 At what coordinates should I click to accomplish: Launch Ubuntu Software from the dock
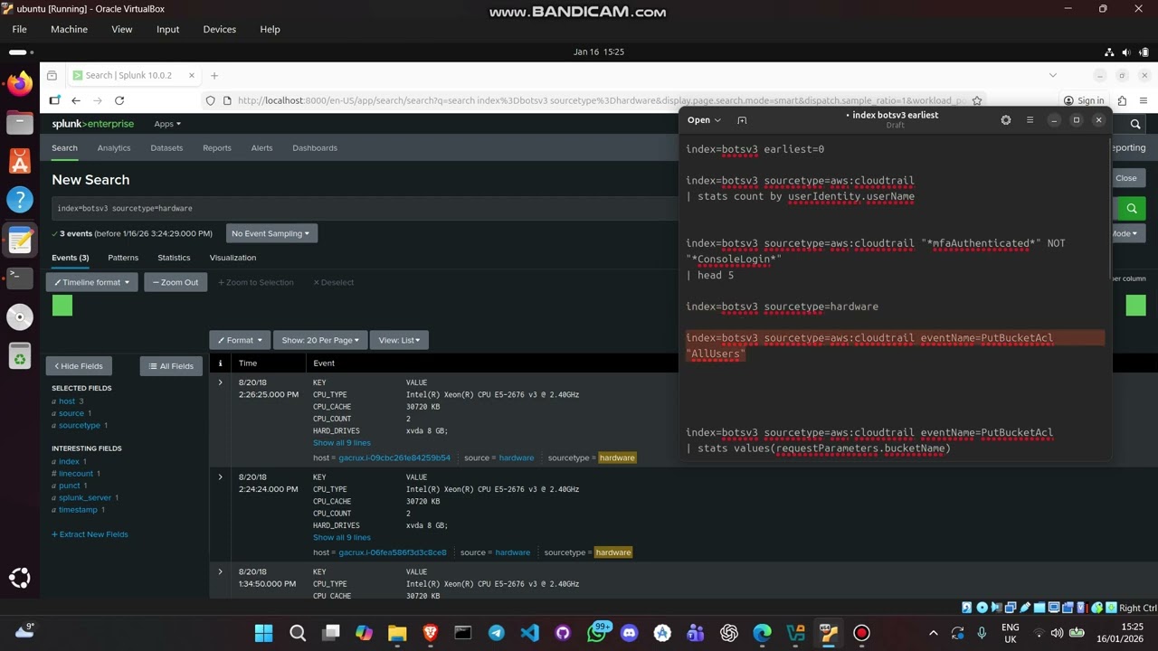point(20,161)
